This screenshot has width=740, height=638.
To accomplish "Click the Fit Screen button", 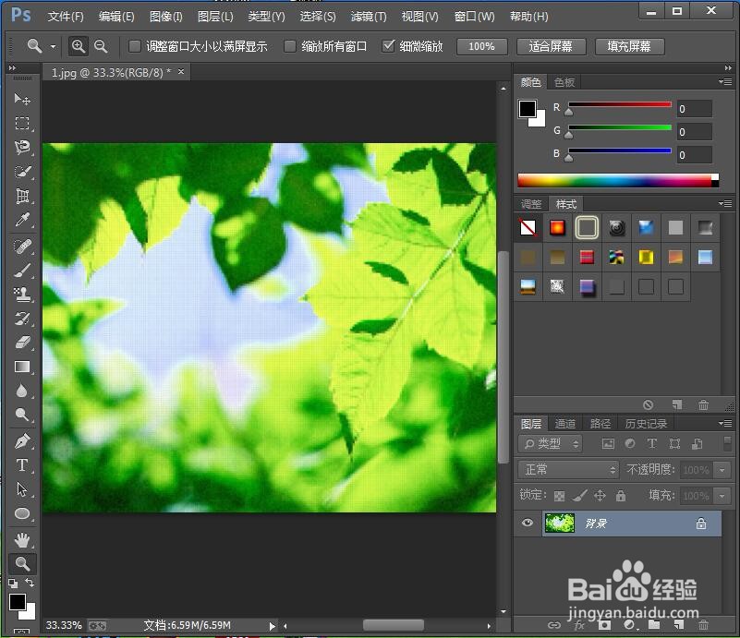I will coord(551,46).
